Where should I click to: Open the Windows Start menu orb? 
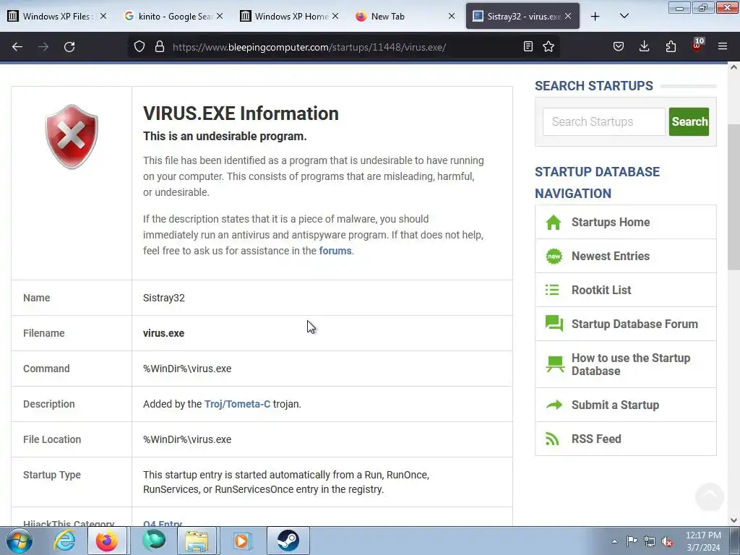[20, 541]
